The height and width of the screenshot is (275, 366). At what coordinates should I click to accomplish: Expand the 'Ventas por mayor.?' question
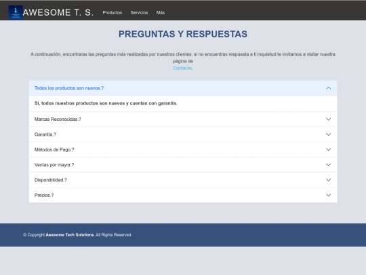click(183, 165)
